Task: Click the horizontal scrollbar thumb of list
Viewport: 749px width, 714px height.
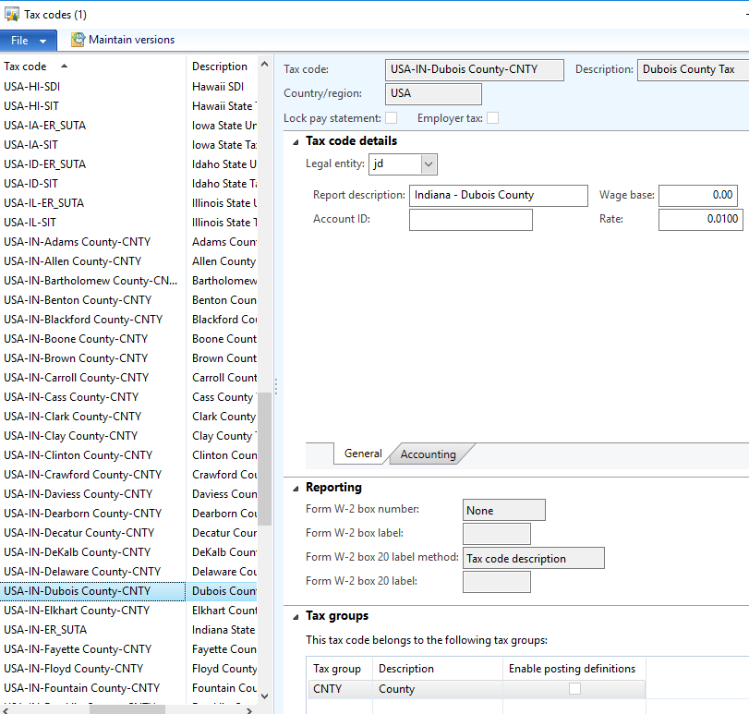Action: tap(127, 710)
